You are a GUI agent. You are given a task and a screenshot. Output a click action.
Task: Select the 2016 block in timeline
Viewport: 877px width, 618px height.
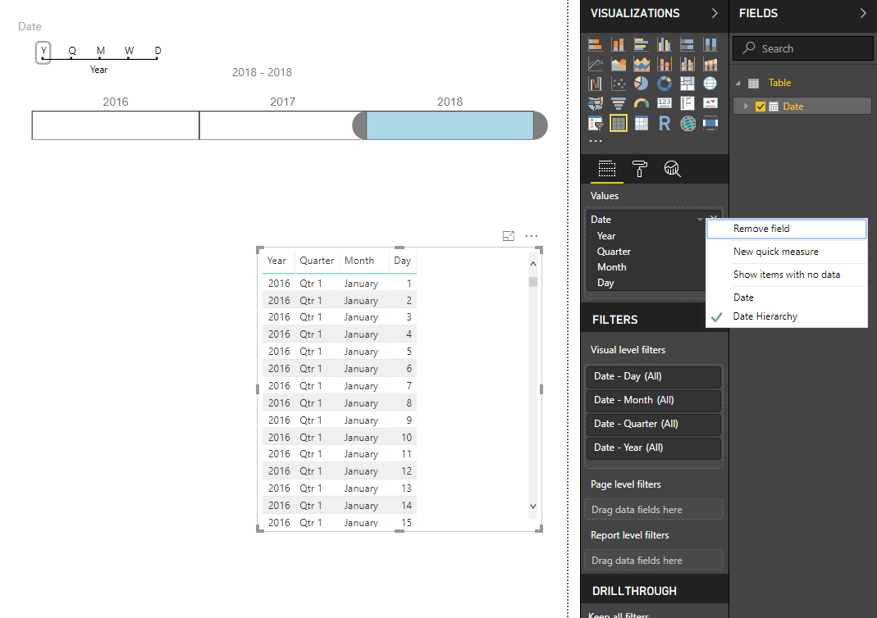tap(116, 125)
